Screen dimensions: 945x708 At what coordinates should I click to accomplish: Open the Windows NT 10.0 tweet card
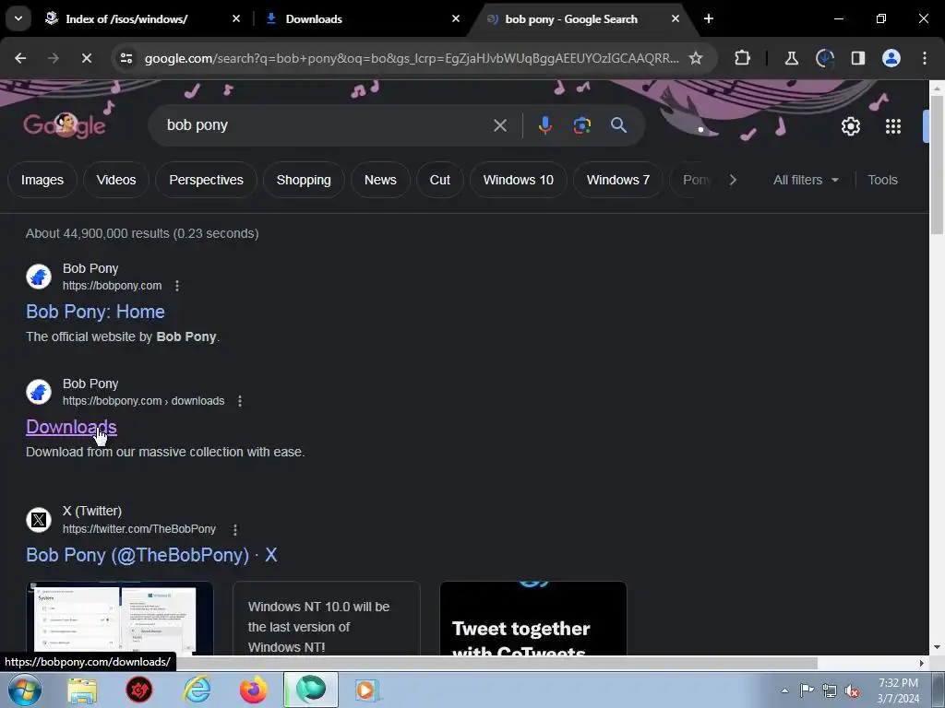tap(327, 619)
